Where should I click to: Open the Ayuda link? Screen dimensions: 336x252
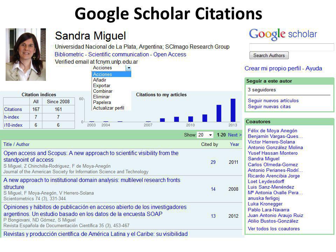click(314, 68)
